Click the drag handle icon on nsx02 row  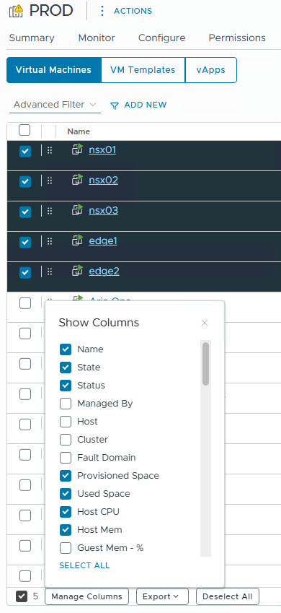coord(50,181)
